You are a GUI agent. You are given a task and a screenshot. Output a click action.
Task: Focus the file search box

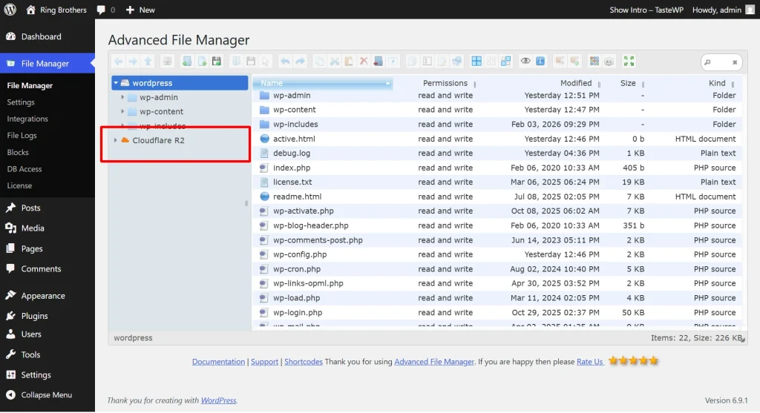coord(721,62)
